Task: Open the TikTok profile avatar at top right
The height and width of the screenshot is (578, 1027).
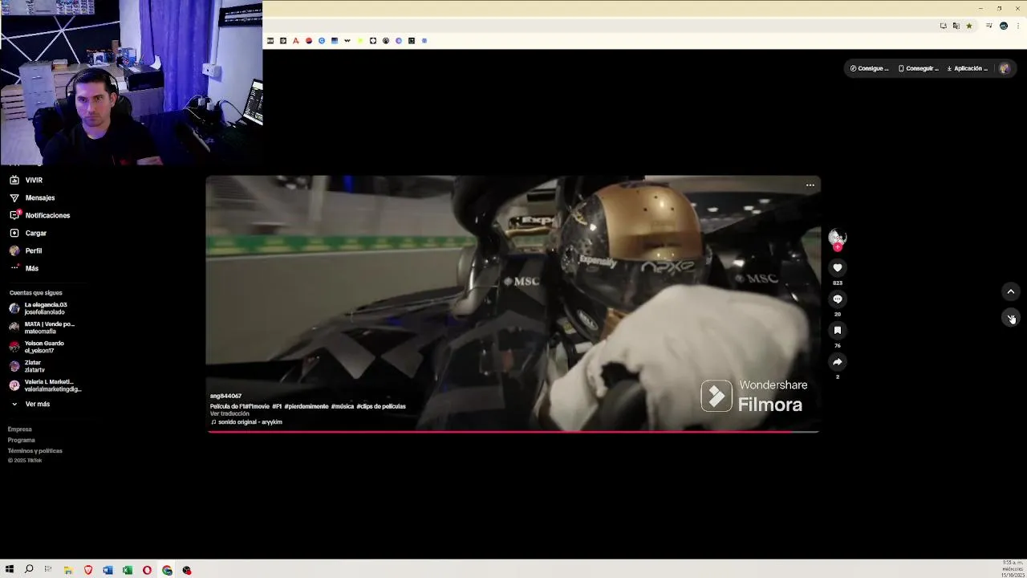Action: [1005, 69]
